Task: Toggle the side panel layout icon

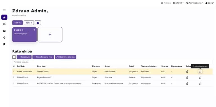Action: (14, 57)
